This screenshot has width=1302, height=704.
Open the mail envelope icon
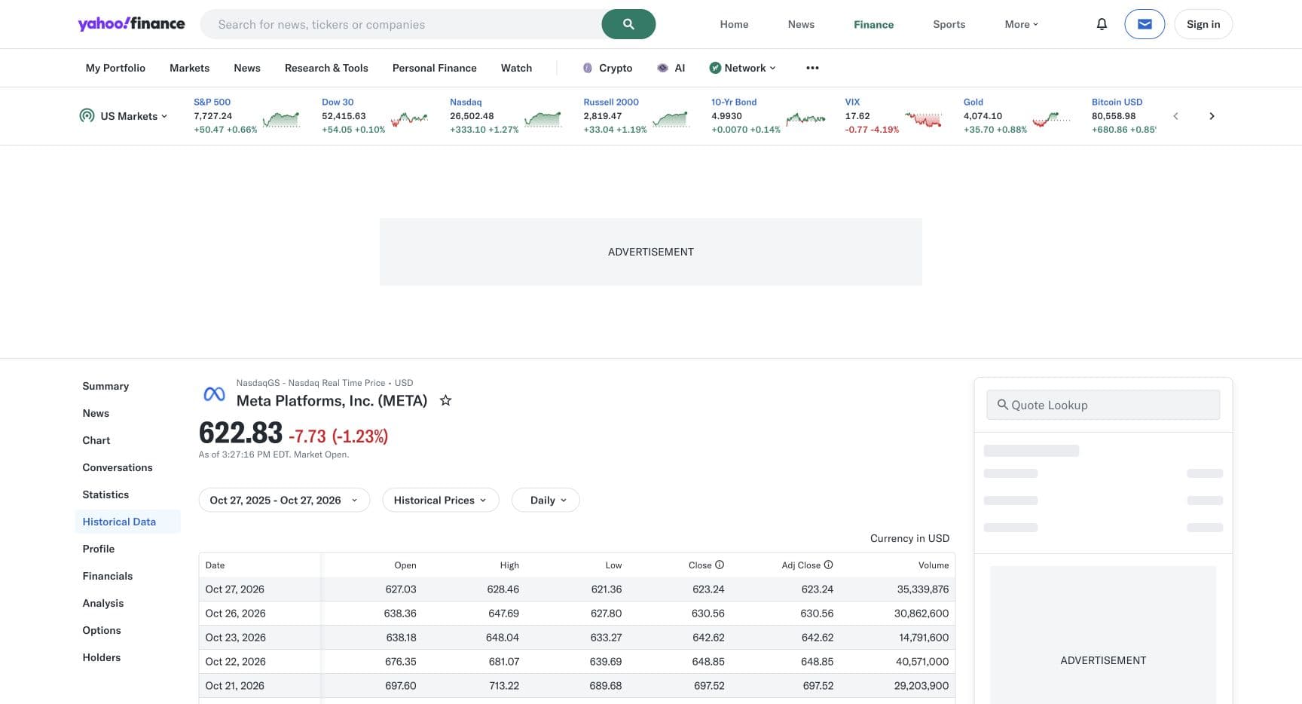click(1145, 24)
